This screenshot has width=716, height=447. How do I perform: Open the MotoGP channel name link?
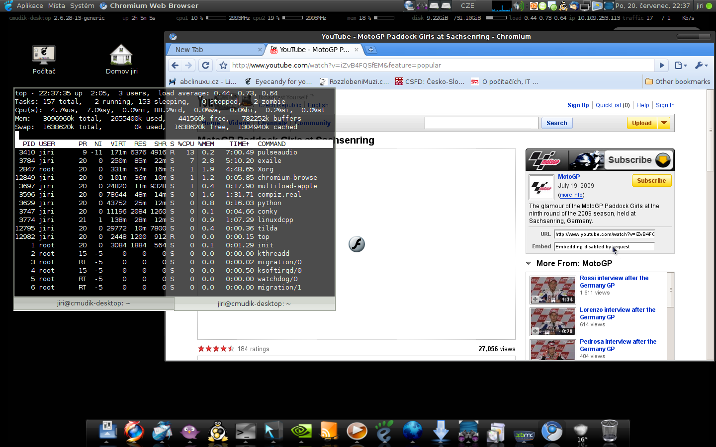pos(569,177)
